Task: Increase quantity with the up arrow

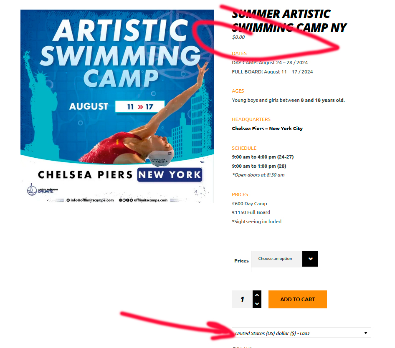Action: 257,295
